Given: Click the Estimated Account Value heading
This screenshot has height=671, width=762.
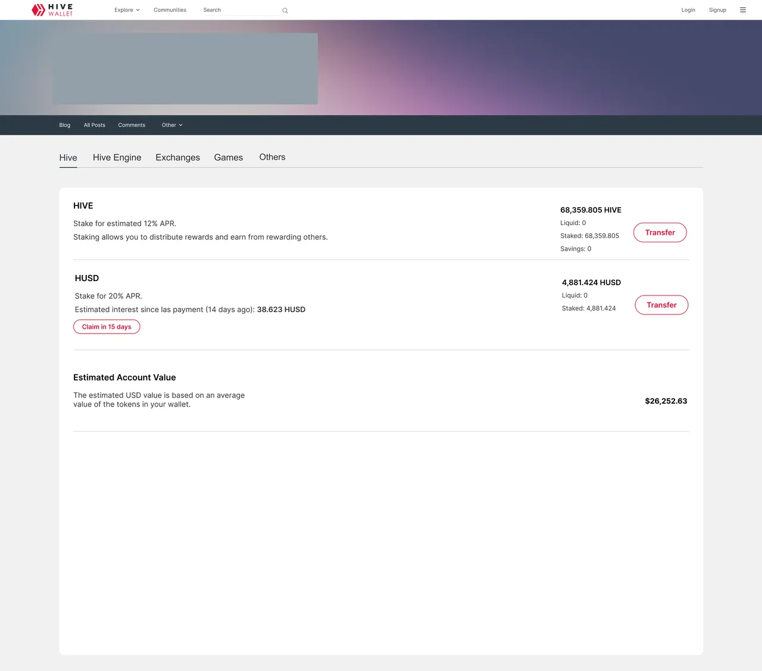Looking at the screenshot, I should tap(124, 377).
